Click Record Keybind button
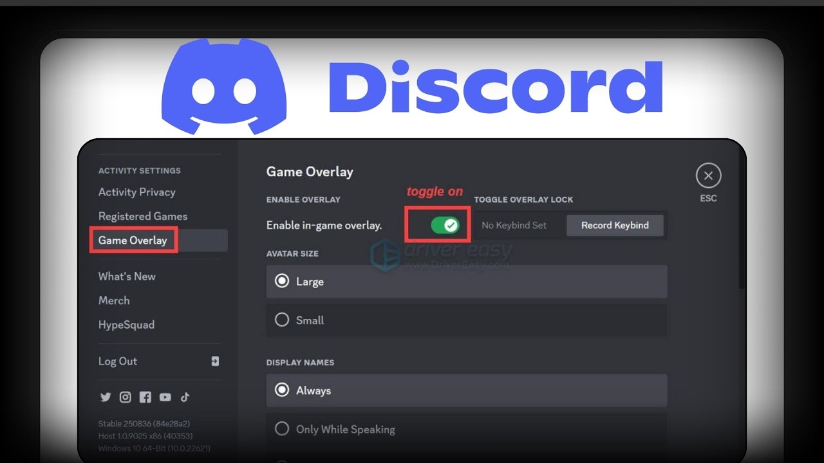 [x=615, y=225]
